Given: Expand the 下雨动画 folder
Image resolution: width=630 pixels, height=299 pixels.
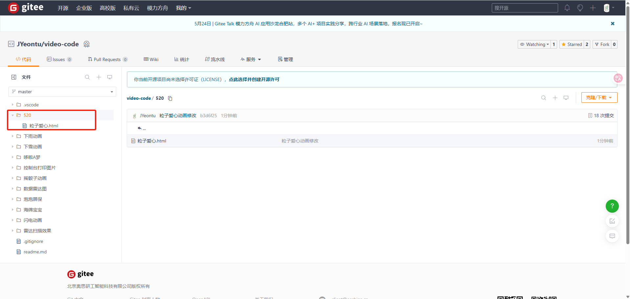Looking at the screenshot, I should click(13, 136).
